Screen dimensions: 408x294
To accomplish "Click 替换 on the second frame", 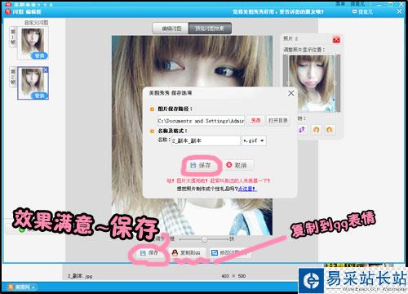I will [40, 96].
